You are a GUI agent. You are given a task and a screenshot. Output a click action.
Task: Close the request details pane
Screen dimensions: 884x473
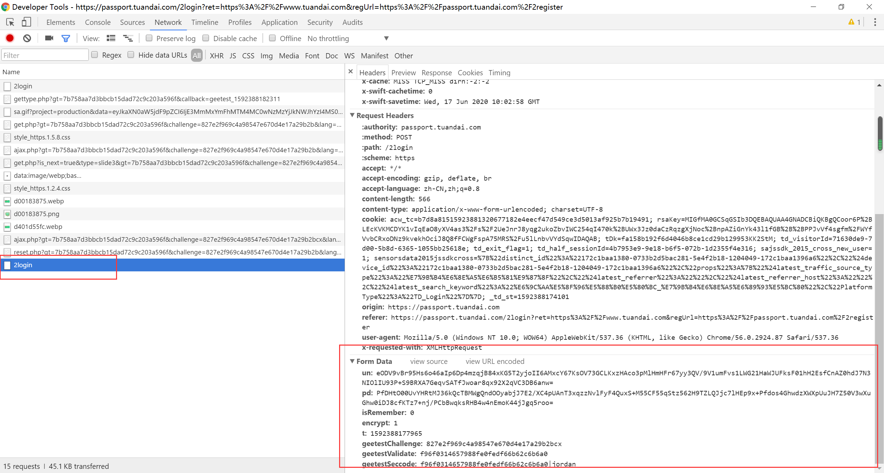point(350,72)
